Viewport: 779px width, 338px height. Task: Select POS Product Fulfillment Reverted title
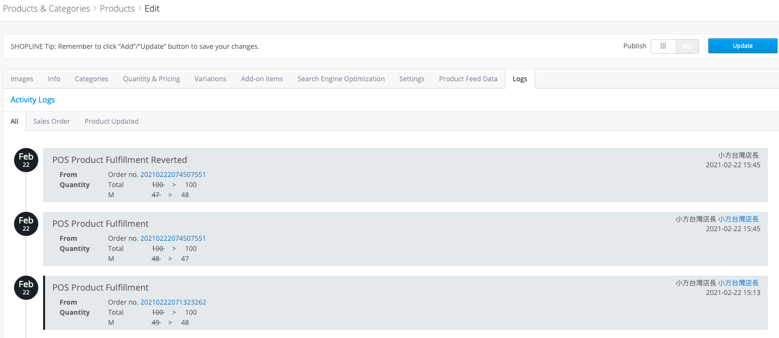coord(120,160)
